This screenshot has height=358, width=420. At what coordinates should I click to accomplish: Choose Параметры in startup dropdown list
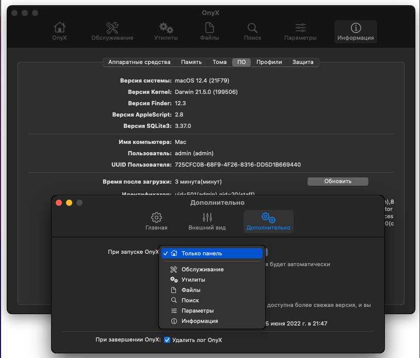[x=212, y=311]
